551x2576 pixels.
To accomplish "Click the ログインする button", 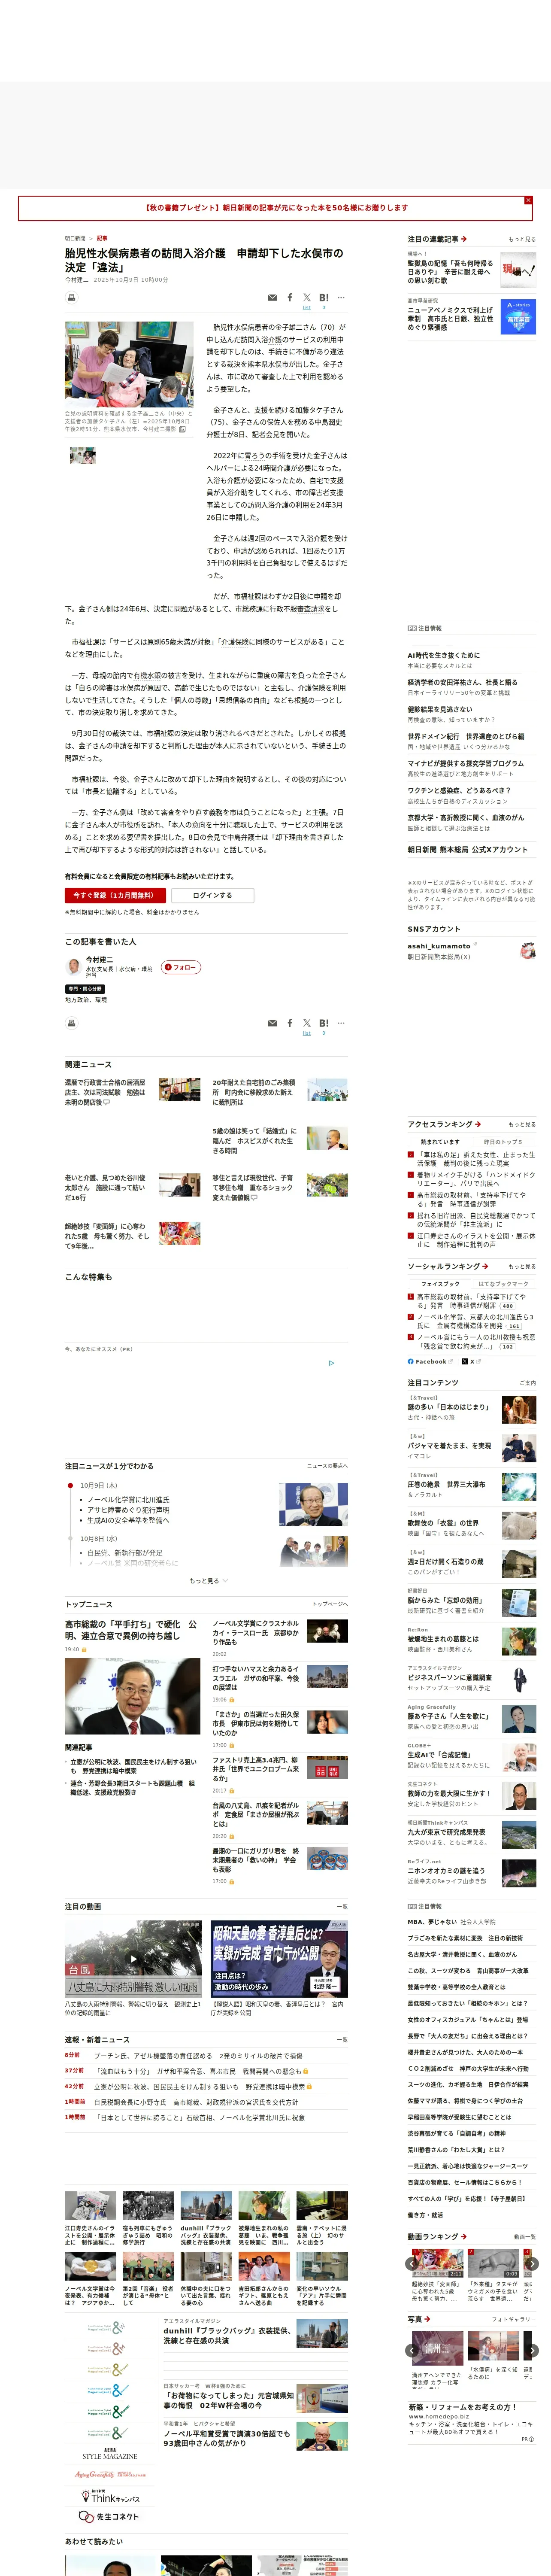I will 212,895.
